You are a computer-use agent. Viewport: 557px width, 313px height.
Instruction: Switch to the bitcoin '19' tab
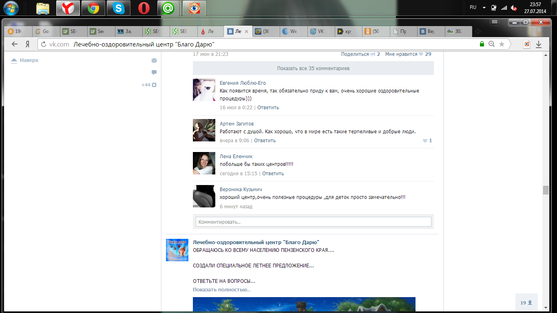[19, 31]
